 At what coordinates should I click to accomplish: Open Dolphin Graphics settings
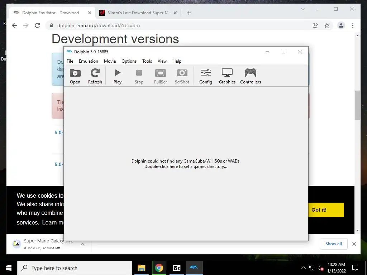pos(227,76)
